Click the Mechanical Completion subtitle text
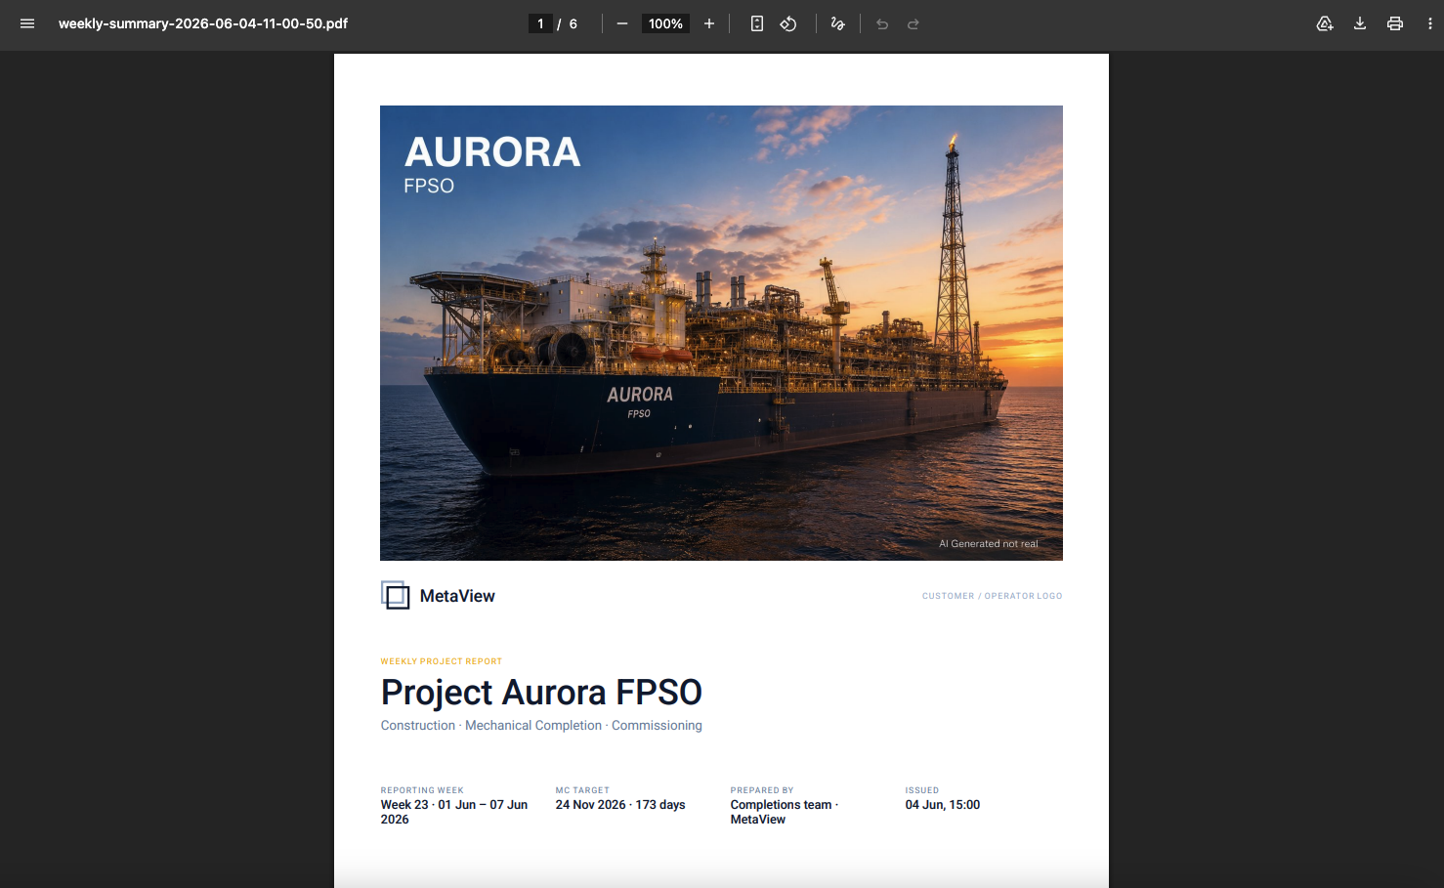This screenshot has height=888, width=1444. [533, 725]
